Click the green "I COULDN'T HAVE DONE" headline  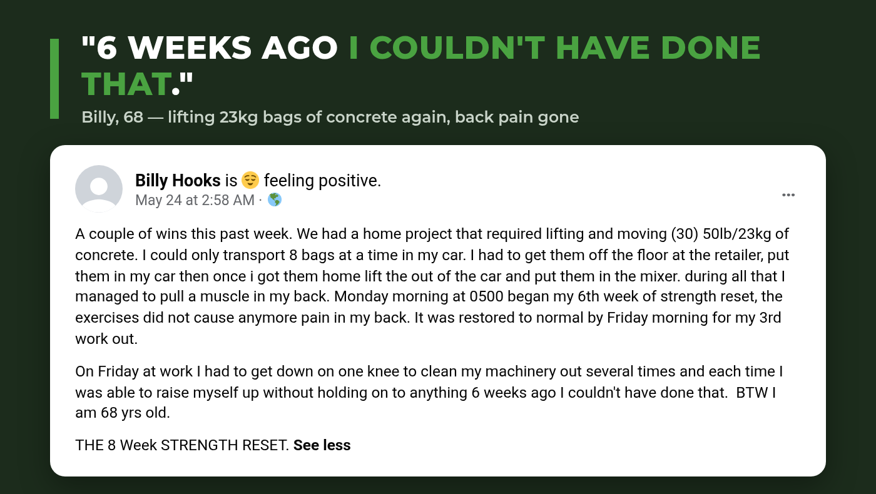[x=554, y=48]
